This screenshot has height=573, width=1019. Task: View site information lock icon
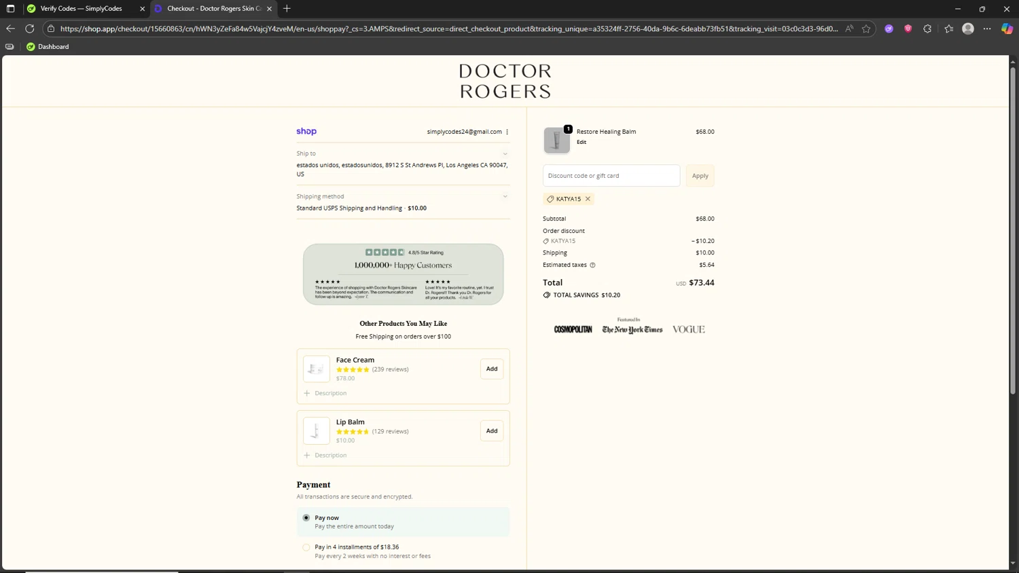(51, 29)
